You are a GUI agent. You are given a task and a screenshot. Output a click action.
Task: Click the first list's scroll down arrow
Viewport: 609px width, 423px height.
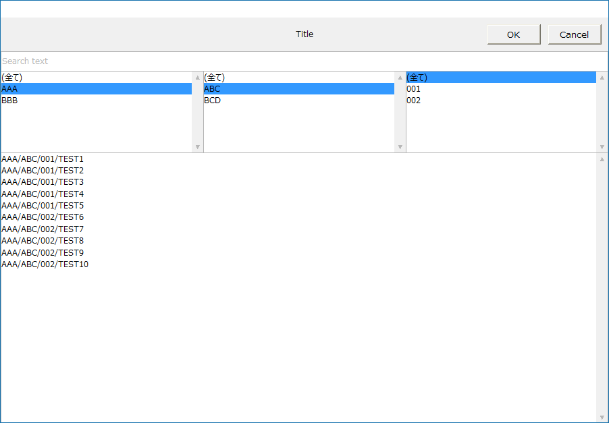[198, 146]
